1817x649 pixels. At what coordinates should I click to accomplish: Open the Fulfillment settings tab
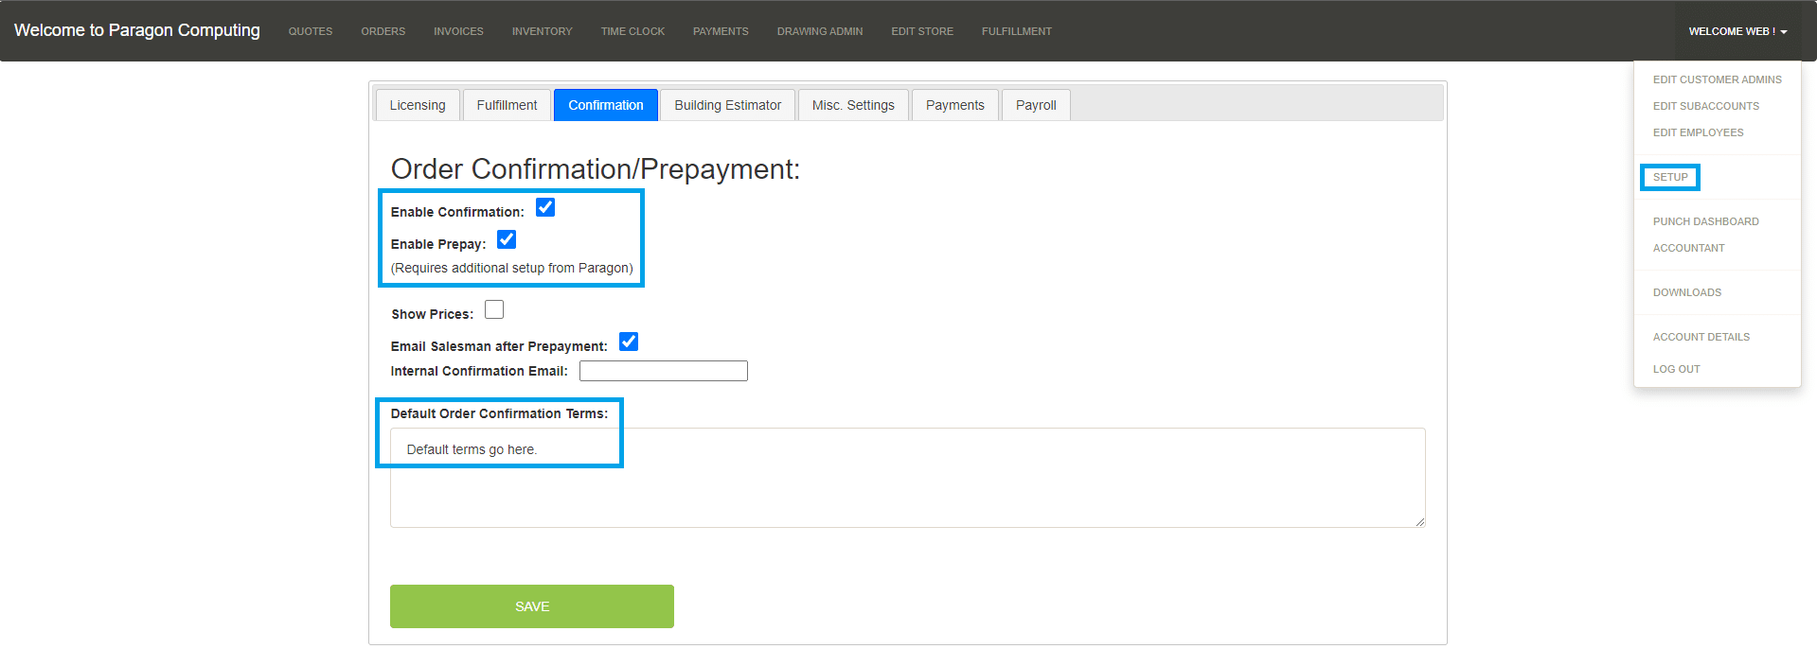tap(507, 105)
